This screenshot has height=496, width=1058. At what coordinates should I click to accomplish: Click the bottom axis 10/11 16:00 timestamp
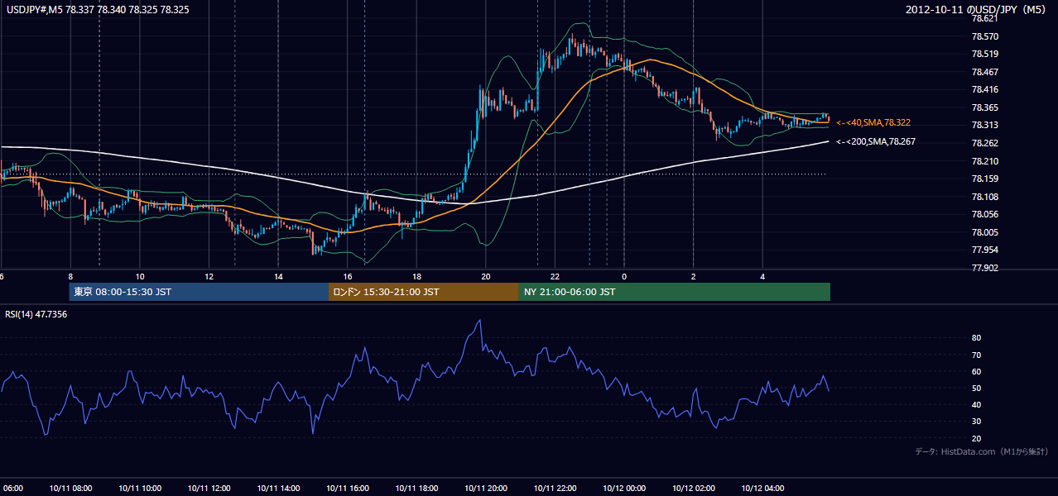[x=348, y=488]
